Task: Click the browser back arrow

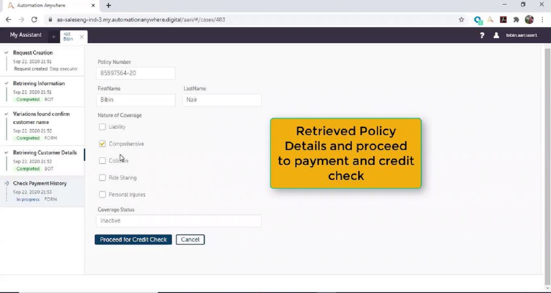Action: 8,20
